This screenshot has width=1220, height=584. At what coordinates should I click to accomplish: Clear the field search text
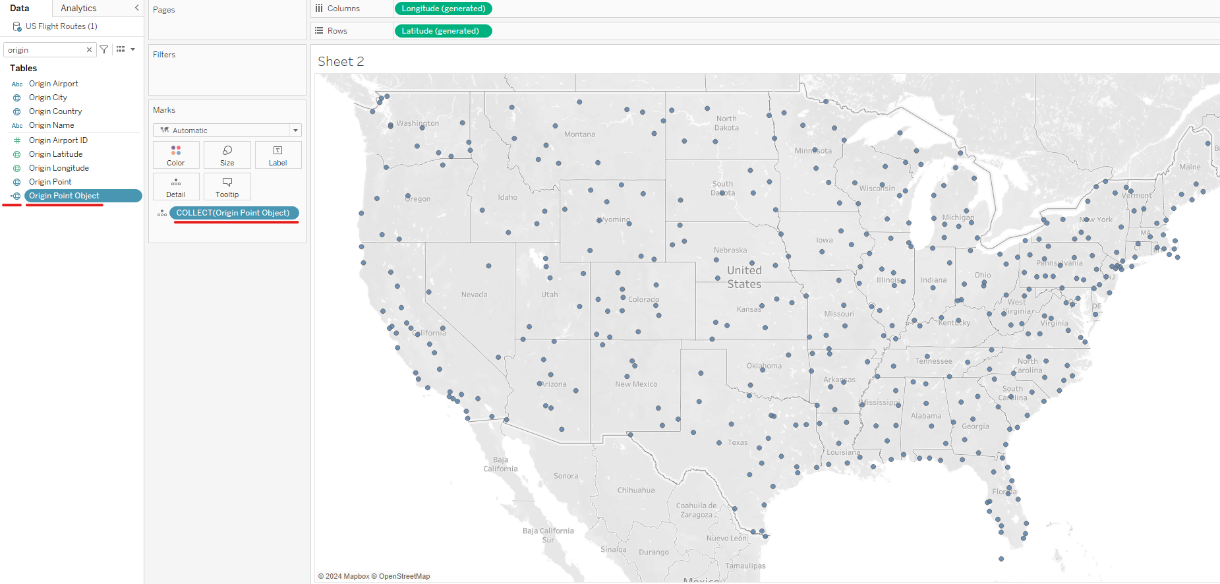point(89,50)
